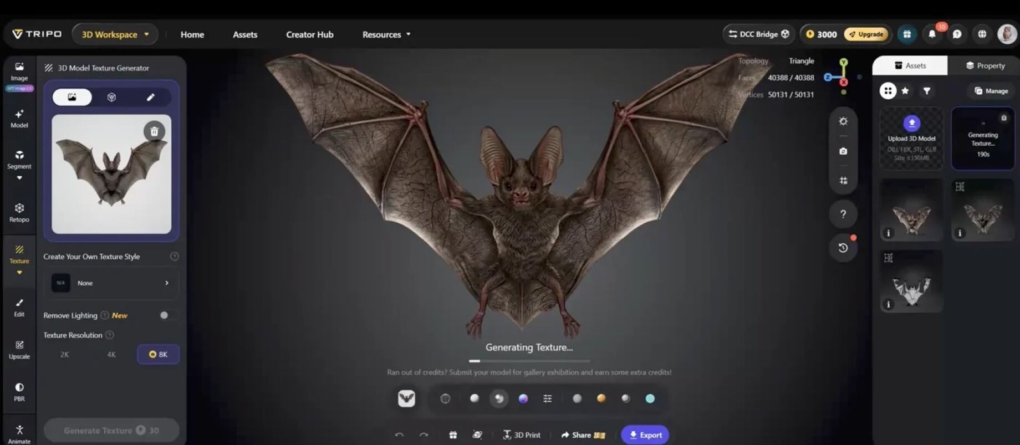Select 8K texture resolution

click(158, 355)
